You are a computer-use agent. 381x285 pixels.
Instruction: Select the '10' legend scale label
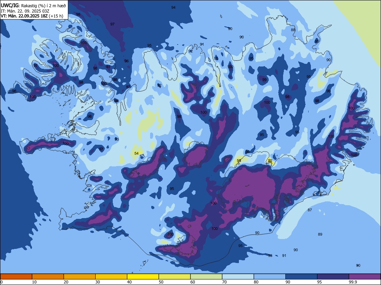[34, 282]
